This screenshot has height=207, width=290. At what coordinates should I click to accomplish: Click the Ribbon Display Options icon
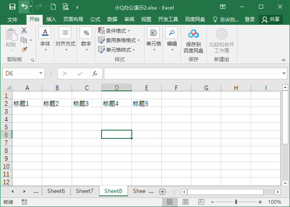click(222, 7)
